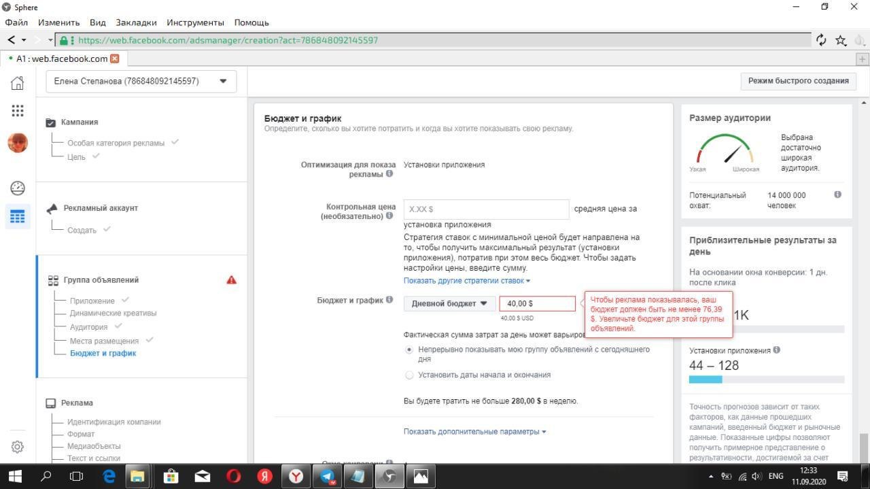Bookmark the page with star icon
870x489 pixels.
pyautogui.click(x=841, y=40)
